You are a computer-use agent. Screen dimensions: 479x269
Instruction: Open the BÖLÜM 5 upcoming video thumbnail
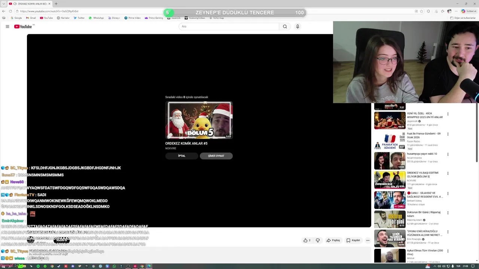coord(199,120)
